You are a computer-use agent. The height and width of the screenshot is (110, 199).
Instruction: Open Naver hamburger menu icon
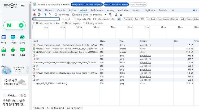(5, 6)
